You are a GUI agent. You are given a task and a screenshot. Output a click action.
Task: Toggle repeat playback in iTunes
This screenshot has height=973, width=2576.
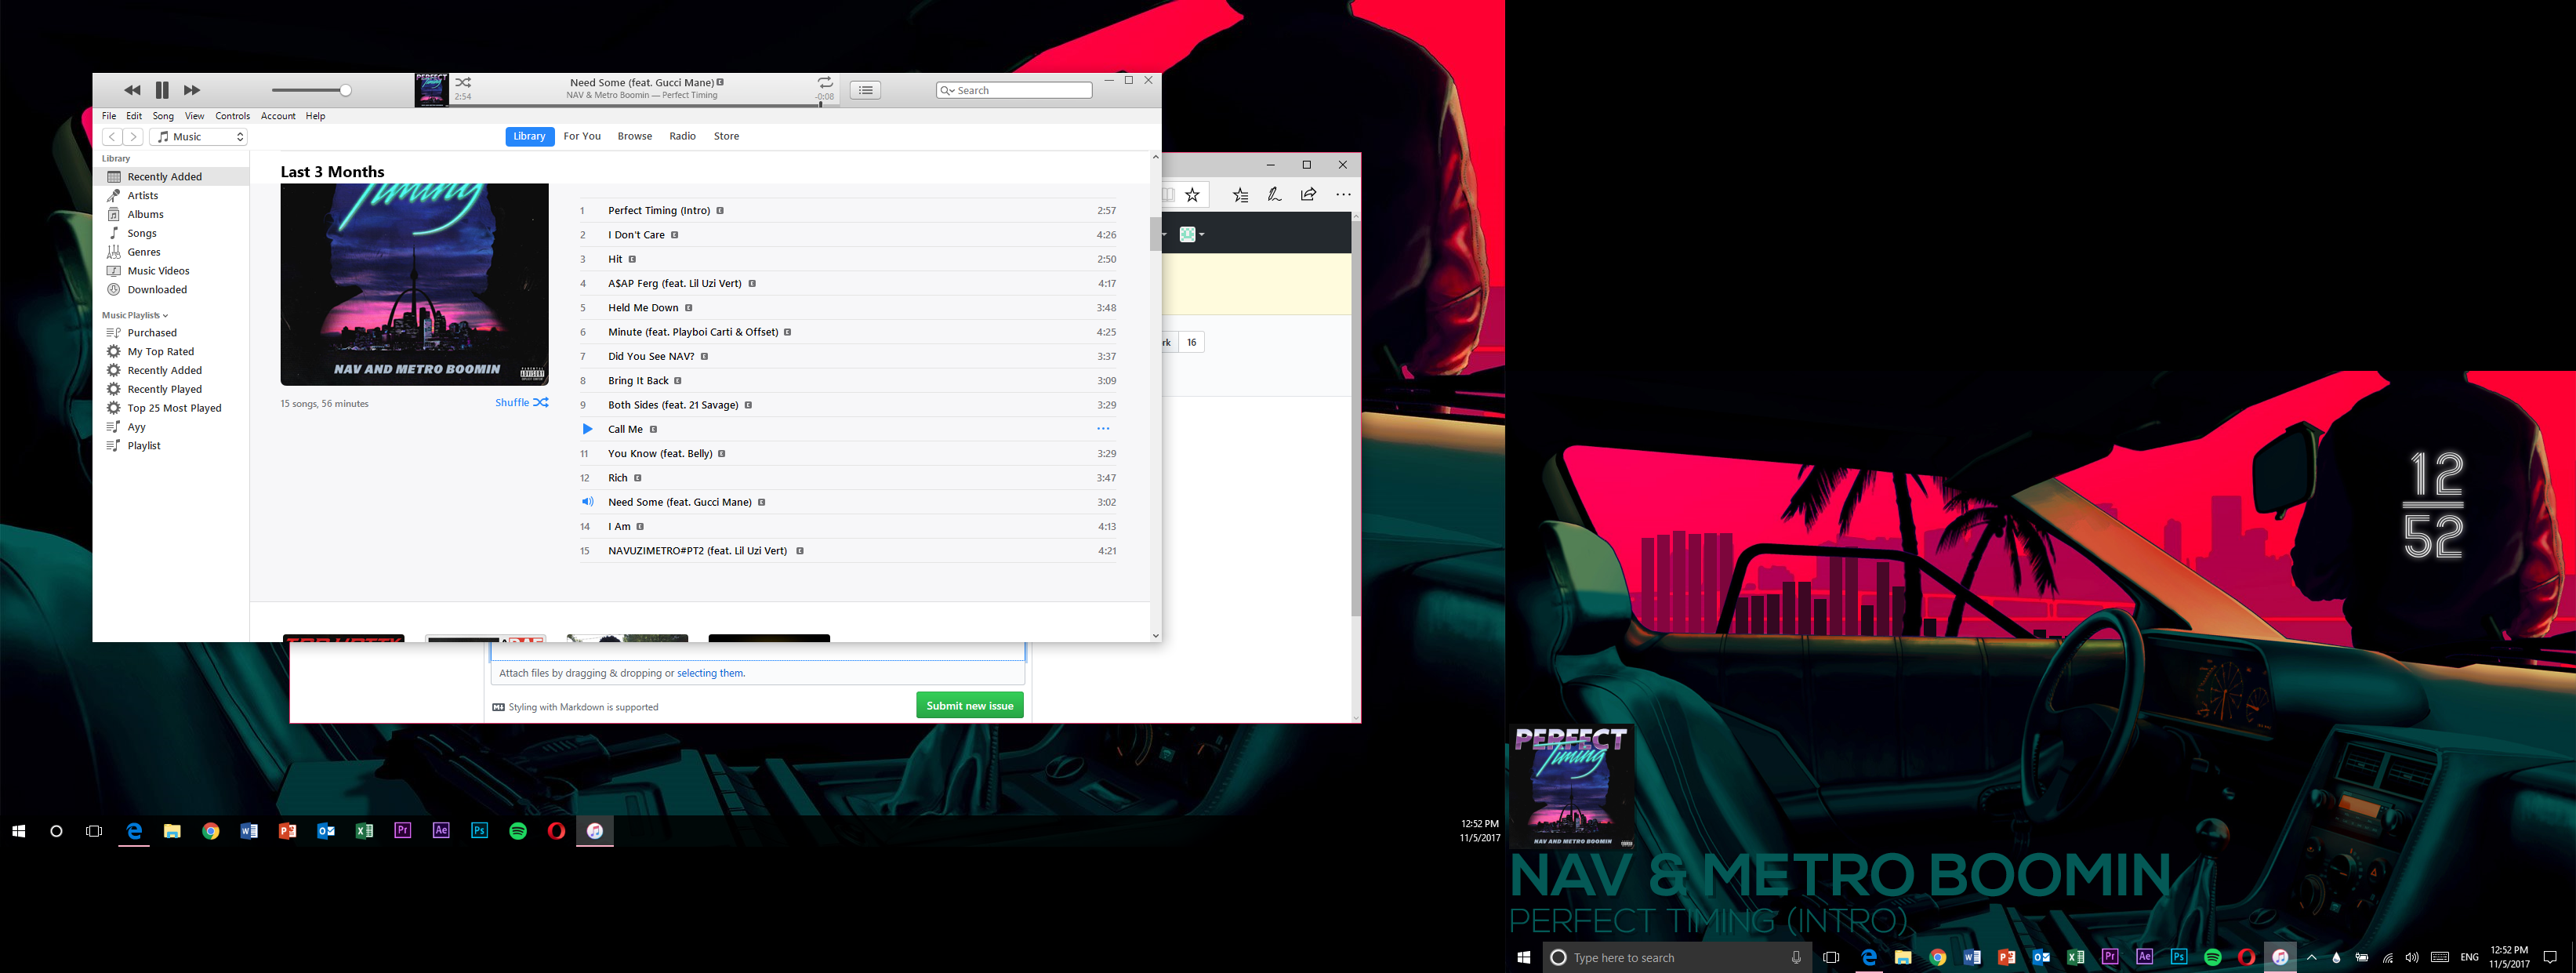pyautogui.click(x=825, y=82)
